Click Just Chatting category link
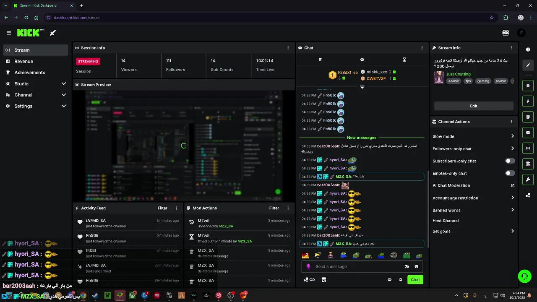 [x=458, y=74]
